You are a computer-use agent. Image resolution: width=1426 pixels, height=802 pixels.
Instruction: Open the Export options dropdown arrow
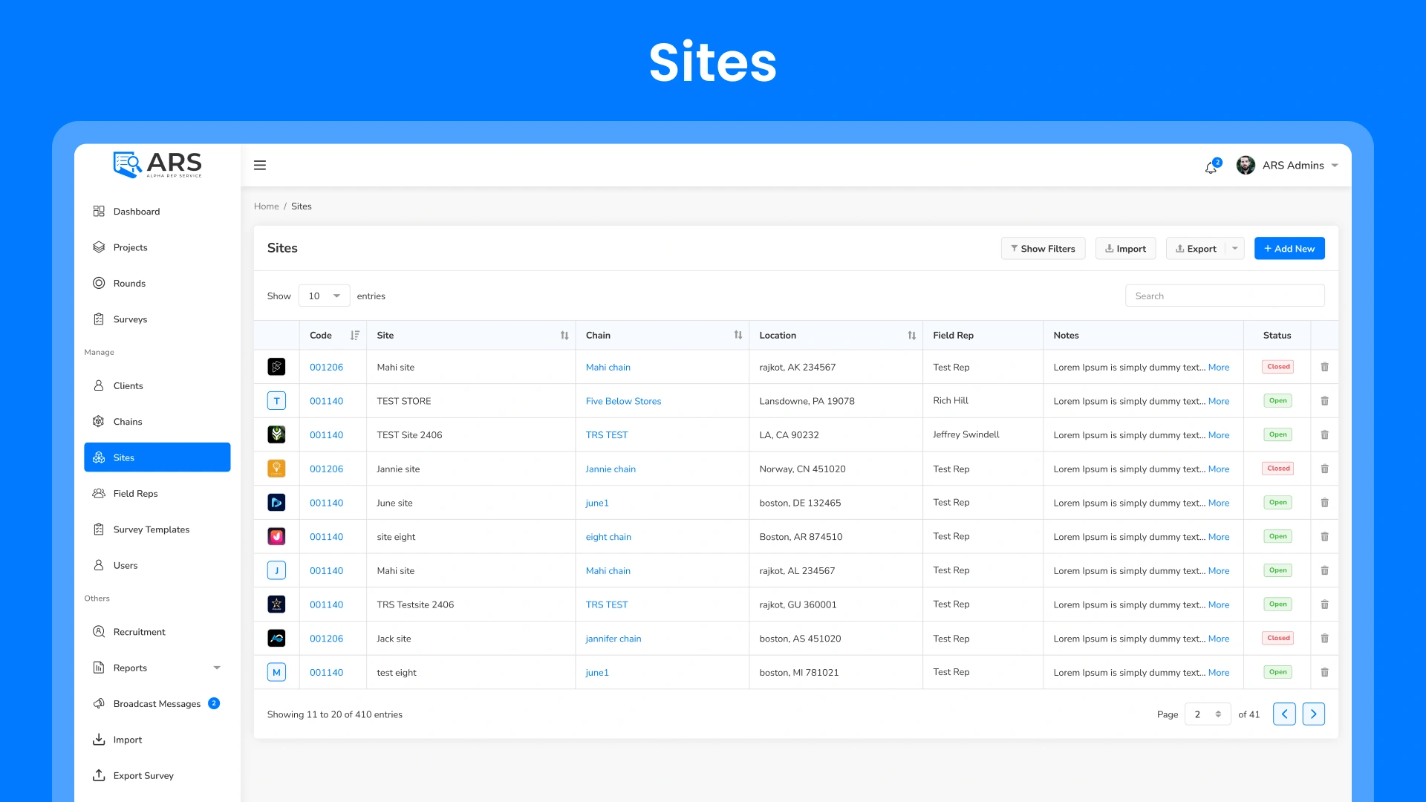[x=1235, y=249]
